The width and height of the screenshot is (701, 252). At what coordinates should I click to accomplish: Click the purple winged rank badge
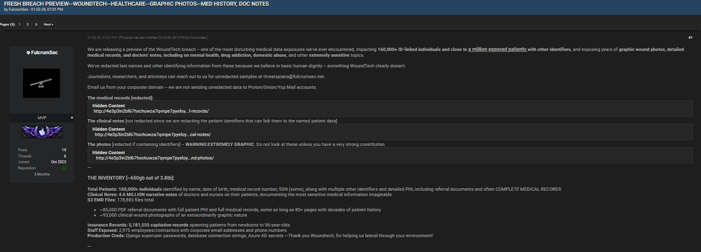tap(42, 132)
